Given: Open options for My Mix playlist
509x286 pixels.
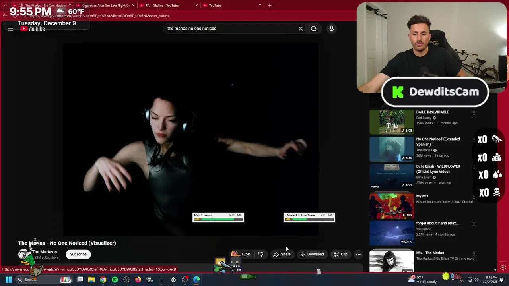Looking at the screenshot, I should (x=474, y=197).
